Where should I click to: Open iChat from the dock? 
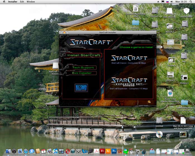[x=32, y=151]
